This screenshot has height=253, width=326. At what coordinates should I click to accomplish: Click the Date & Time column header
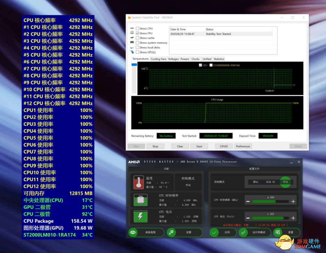point(187,29)
